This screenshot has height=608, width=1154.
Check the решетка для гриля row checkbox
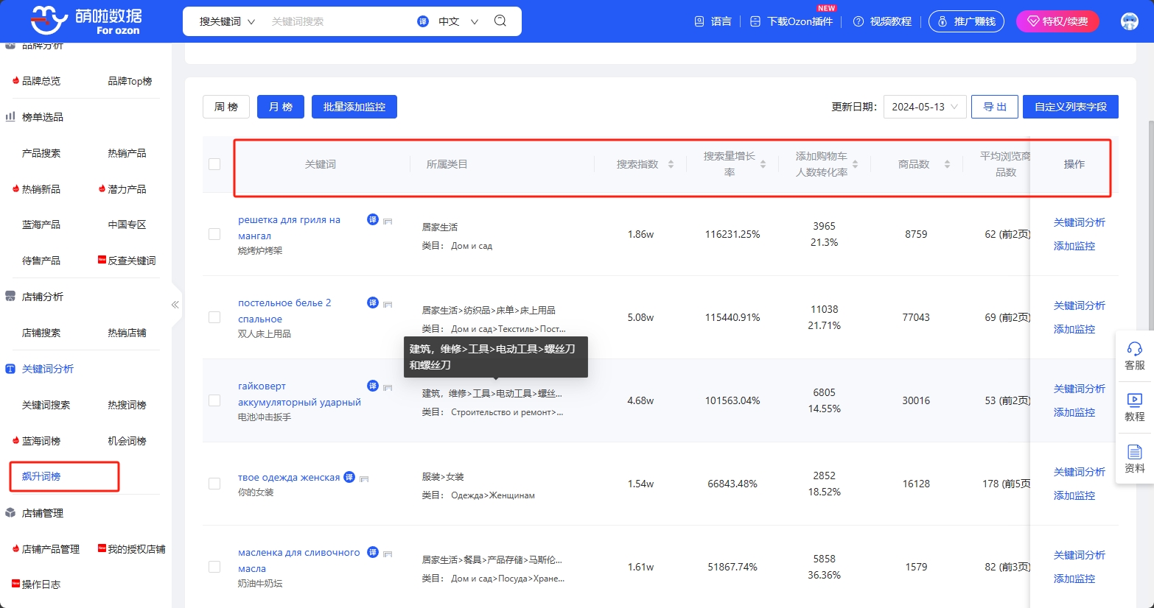[214, 234]
